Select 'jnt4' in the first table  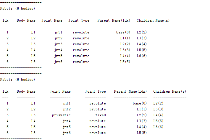tap(58, 50)
